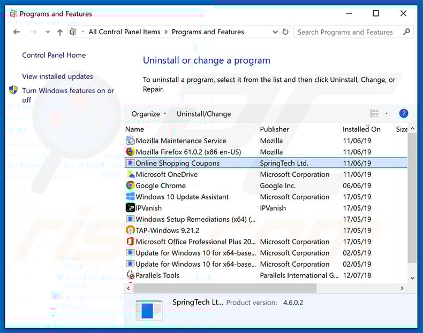Image resolution: width=423 pixels, height=333 pixels.
Task: Open the blue Help question mark icon
Action: click(404, 113)
